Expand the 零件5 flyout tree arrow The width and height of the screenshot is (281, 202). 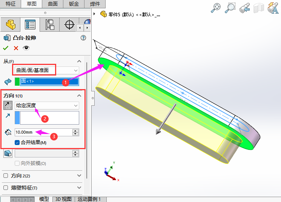(x=94, y=14)
